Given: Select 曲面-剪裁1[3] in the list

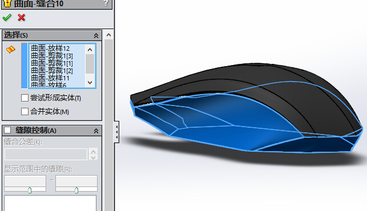Looking at the screenshot, I should 52,56.
